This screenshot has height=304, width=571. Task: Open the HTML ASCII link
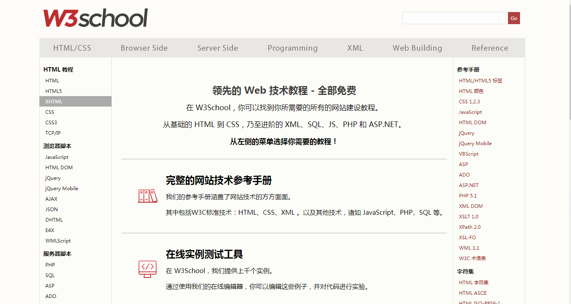pos(473,293)
